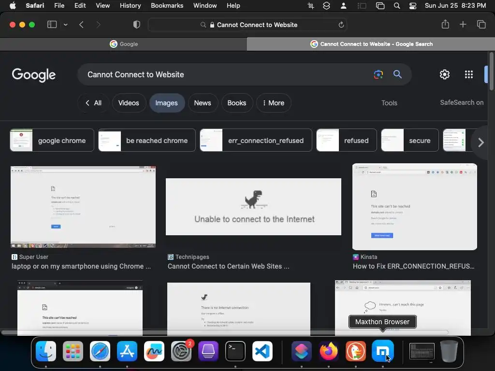The width and height of the screenshot is (495, 371).
Task: Search by image with Google Lens icon
Action: click(378, 74)
